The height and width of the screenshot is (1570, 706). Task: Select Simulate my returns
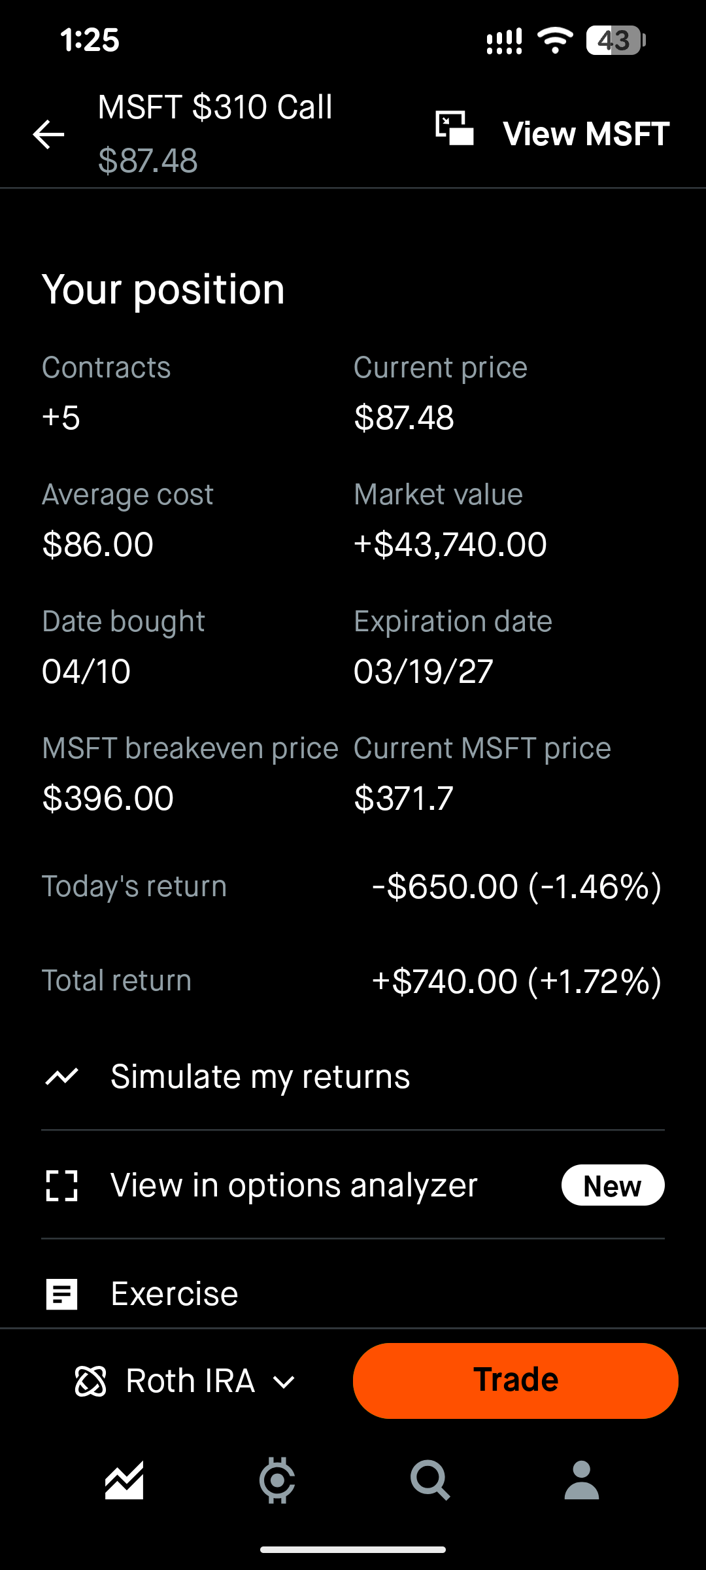[x=260, y=1077]
